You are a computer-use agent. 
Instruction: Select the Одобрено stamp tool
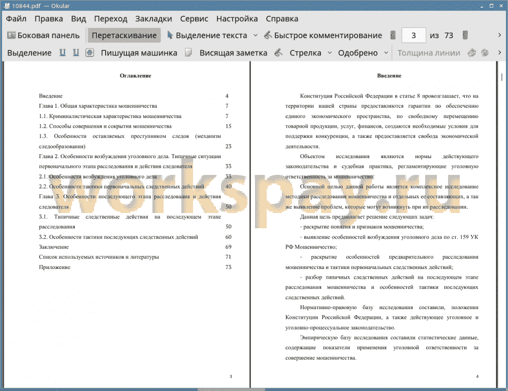point(358,53)
